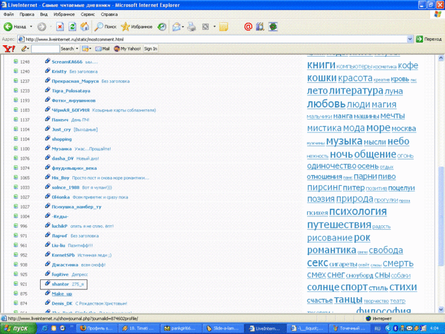Click profile icon next to Kristty
This screenshot has height=334, width=445.
(x=48, y=71)
